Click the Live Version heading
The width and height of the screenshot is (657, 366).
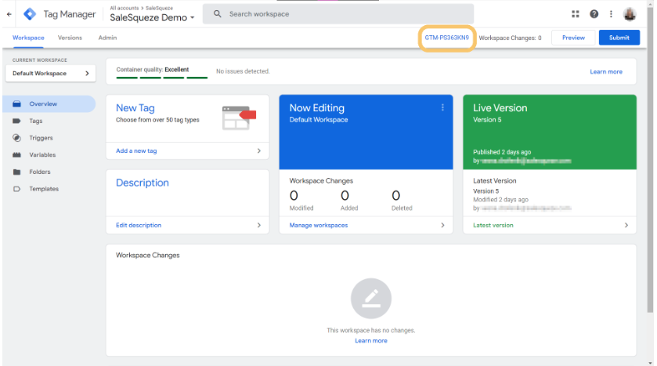(x=500, y=107)
